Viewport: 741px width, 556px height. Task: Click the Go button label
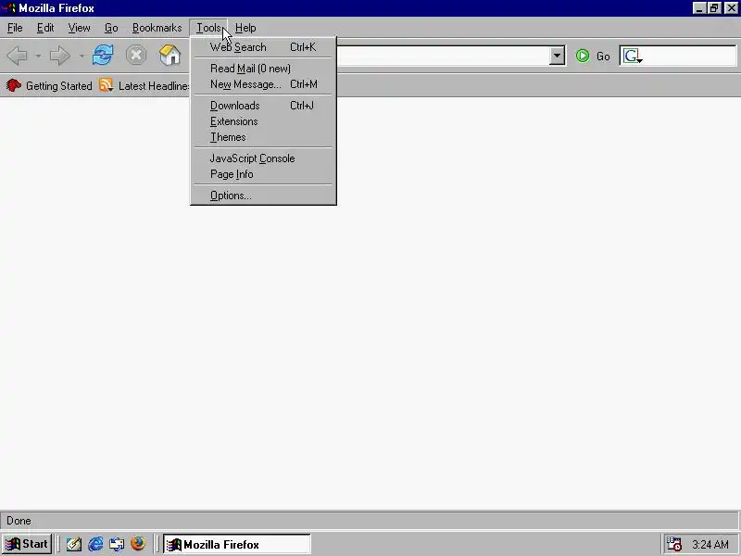[x=603, y=57]
